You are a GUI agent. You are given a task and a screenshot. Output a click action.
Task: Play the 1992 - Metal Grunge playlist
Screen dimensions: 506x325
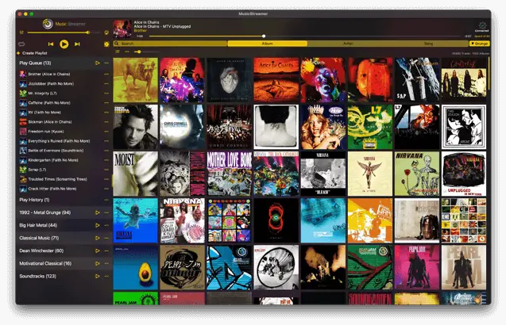(x=97, y=212)
